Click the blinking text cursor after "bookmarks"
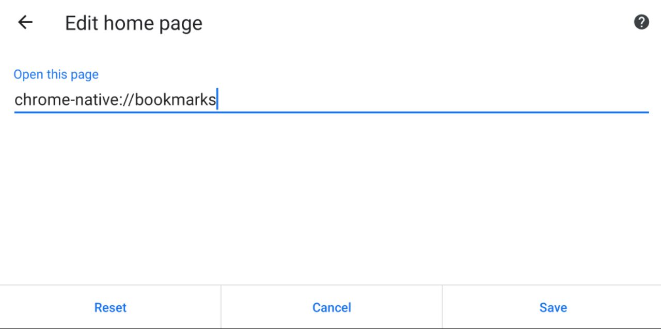Screen dimensions: 661x329 [217, 99]
